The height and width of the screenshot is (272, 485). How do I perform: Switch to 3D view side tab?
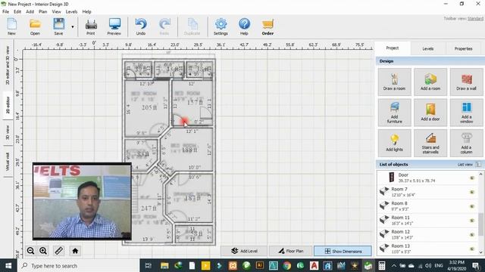[8, 132]
